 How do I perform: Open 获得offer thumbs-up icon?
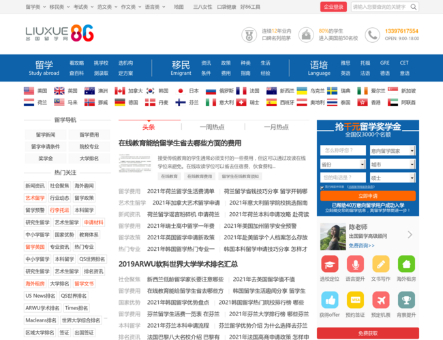330,300
